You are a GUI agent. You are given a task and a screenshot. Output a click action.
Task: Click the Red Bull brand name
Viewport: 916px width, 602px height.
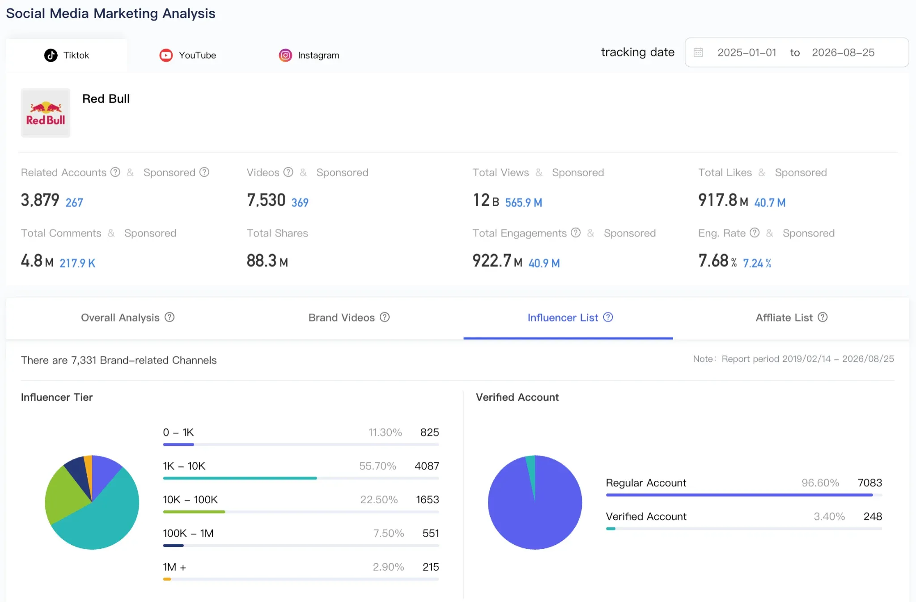coord(106,98)
